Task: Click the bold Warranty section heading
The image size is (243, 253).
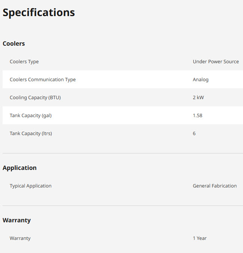Action: 16,220
